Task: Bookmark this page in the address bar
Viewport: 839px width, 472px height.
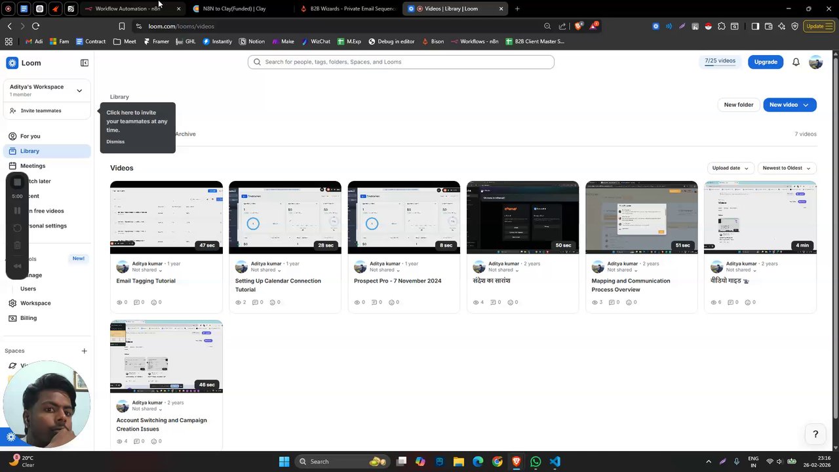Action: point(122,26)
